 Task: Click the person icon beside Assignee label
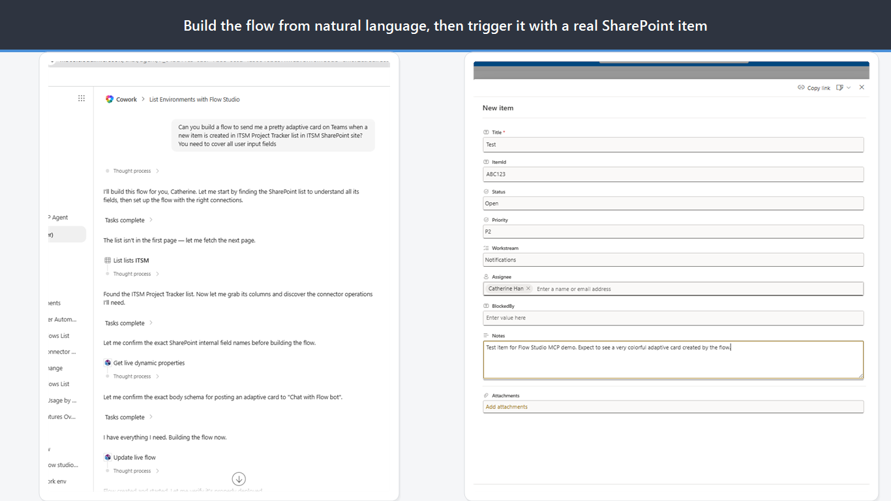click(x=486, y=277)
